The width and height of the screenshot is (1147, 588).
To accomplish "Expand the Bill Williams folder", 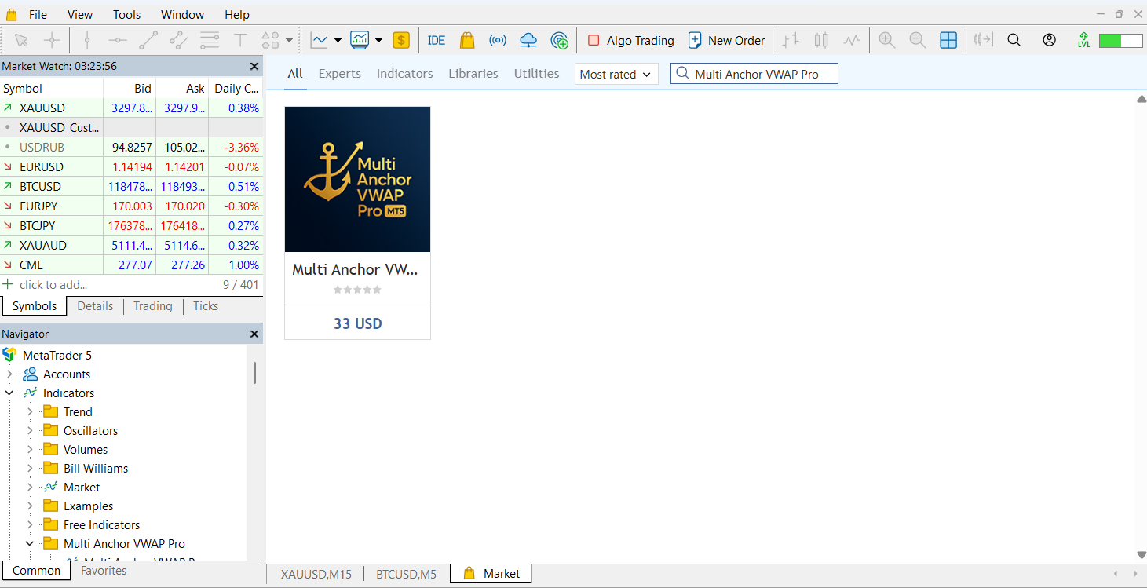I will tap(30, 469).
